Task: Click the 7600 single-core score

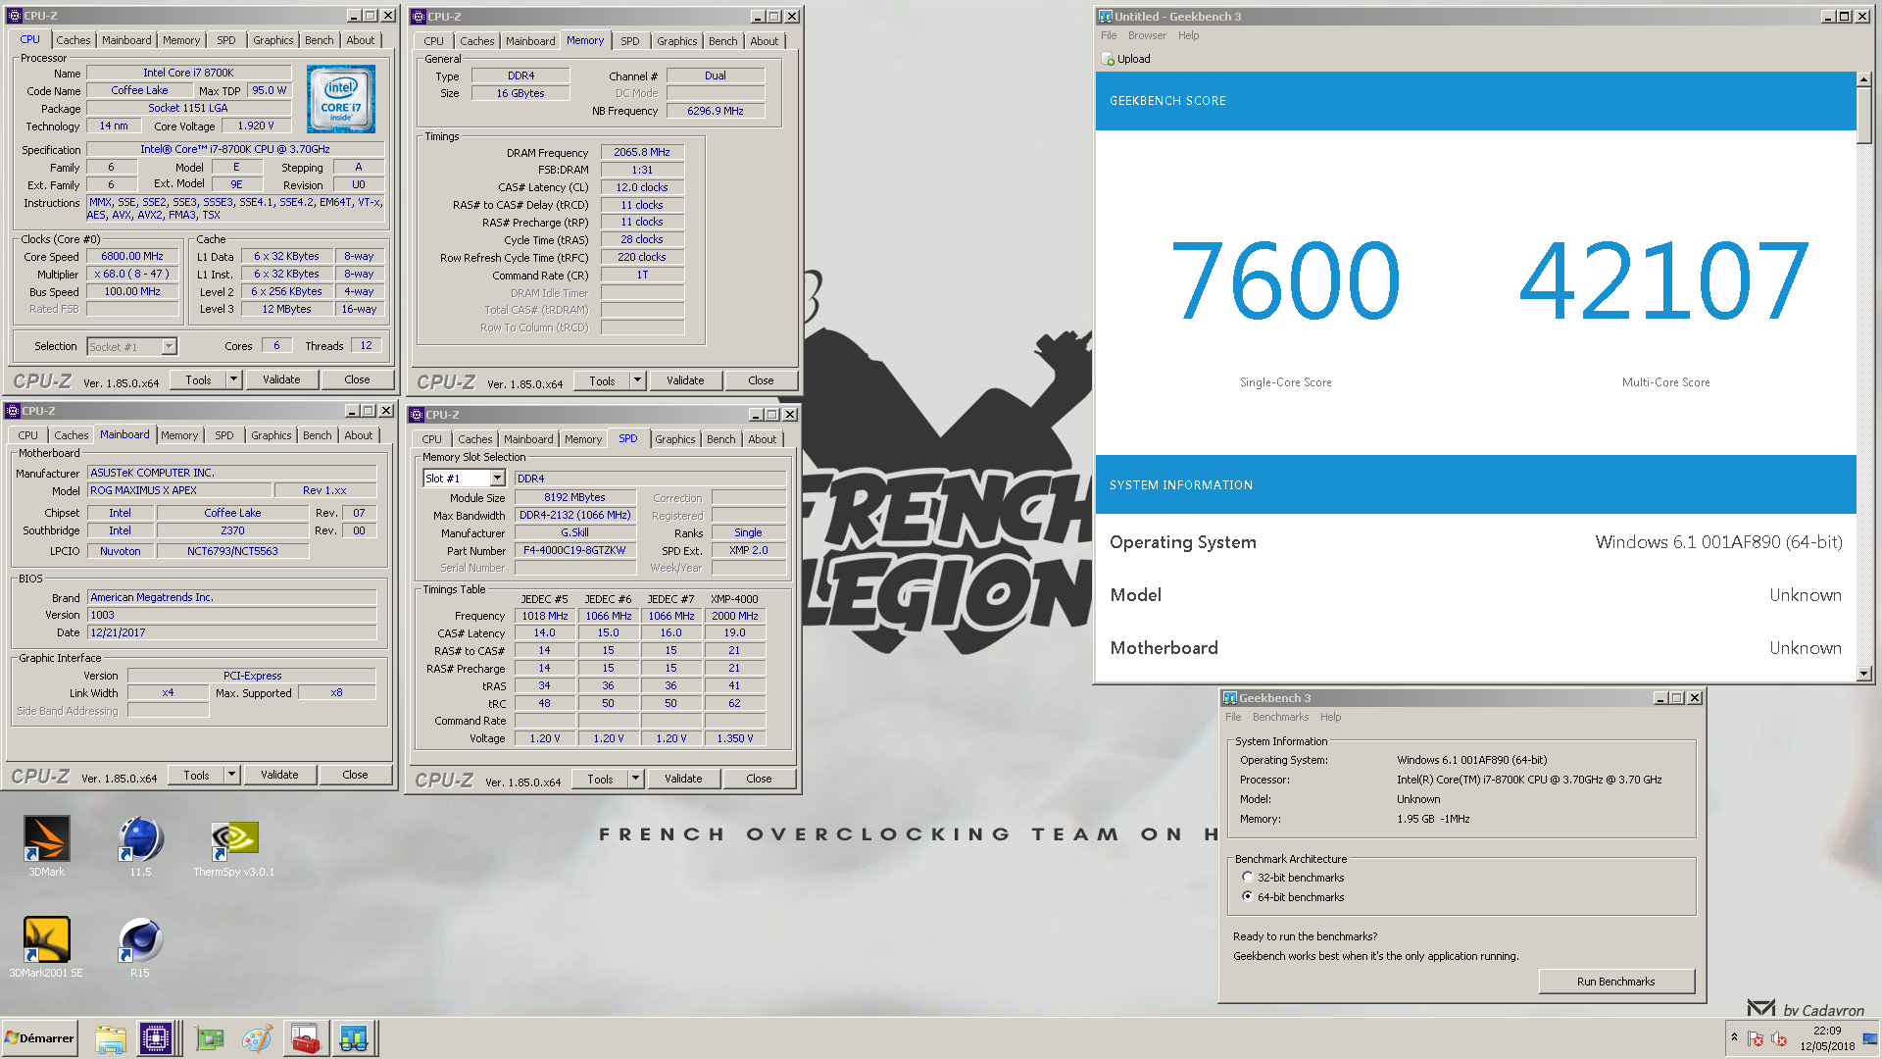Action: pyautogui.click(x=1285, y=281)
